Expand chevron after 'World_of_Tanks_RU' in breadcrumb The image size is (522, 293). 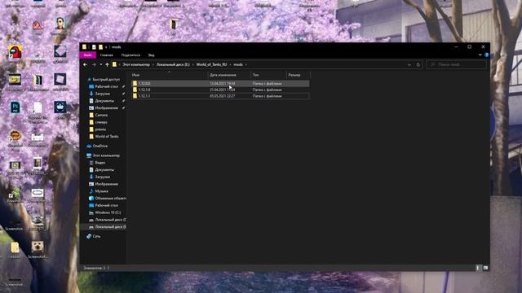[230, 64]
